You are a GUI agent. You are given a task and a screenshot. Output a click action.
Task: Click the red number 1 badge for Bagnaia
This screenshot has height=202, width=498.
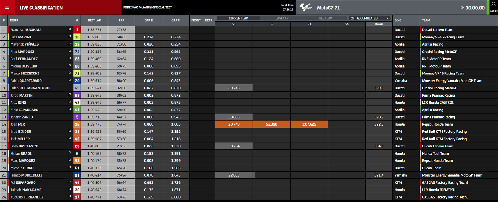[77, 30]
